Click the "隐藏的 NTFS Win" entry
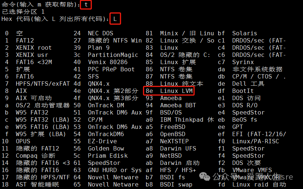 click(115, 40)
